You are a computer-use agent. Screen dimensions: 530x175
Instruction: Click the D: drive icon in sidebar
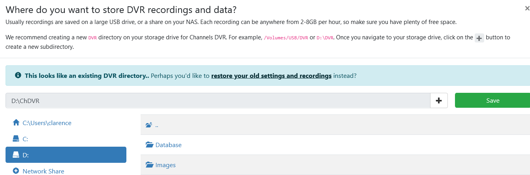click(16, 155)
